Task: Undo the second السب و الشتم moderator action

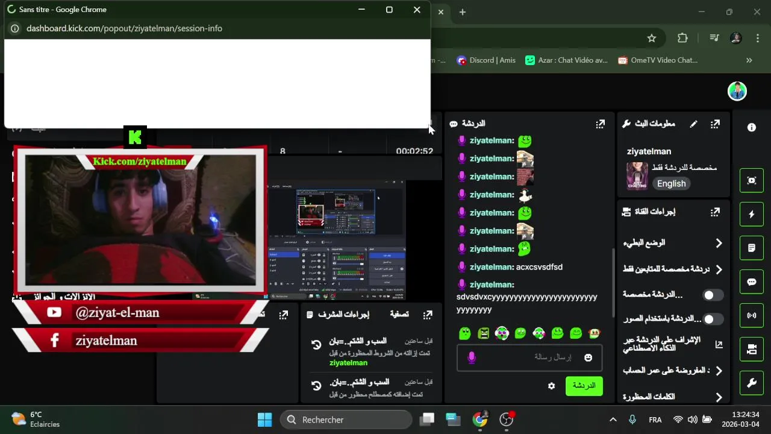Action: click(x=316, y=386)
